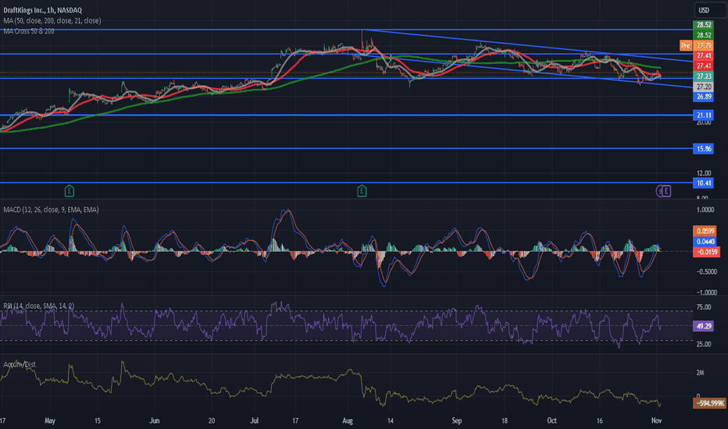Click the -0.5000 MACD scale value
Screen dimensions: 728x429
[x=706, y=271]
